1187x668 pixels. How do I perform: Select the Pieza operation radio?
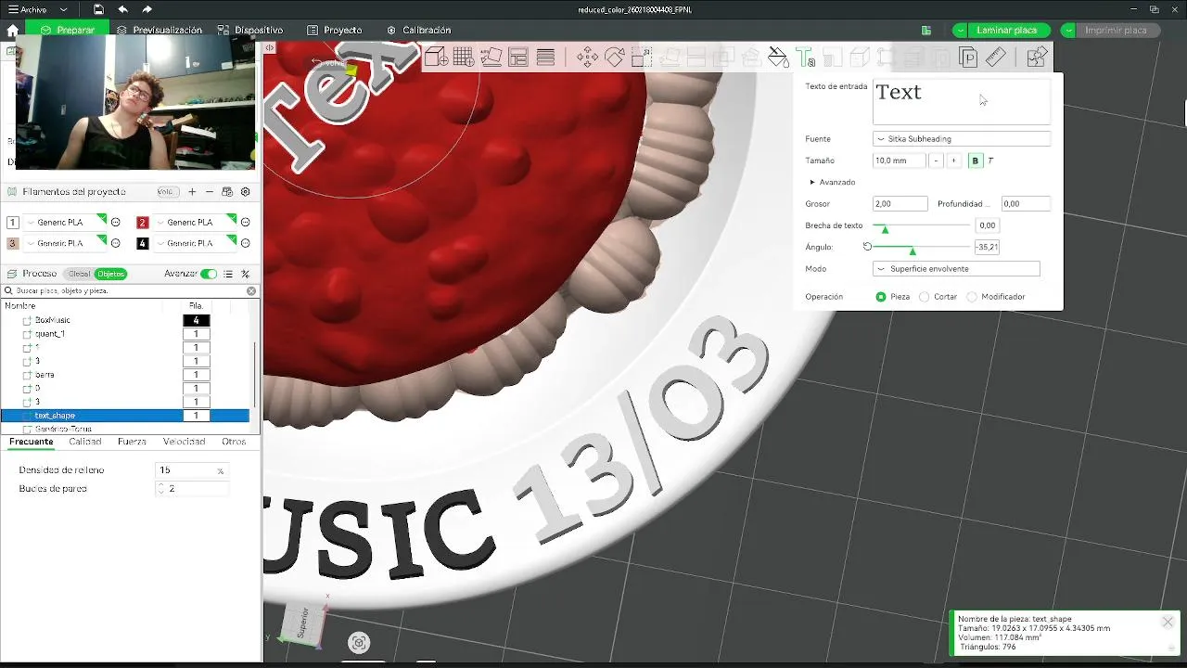tap(881, 297)
